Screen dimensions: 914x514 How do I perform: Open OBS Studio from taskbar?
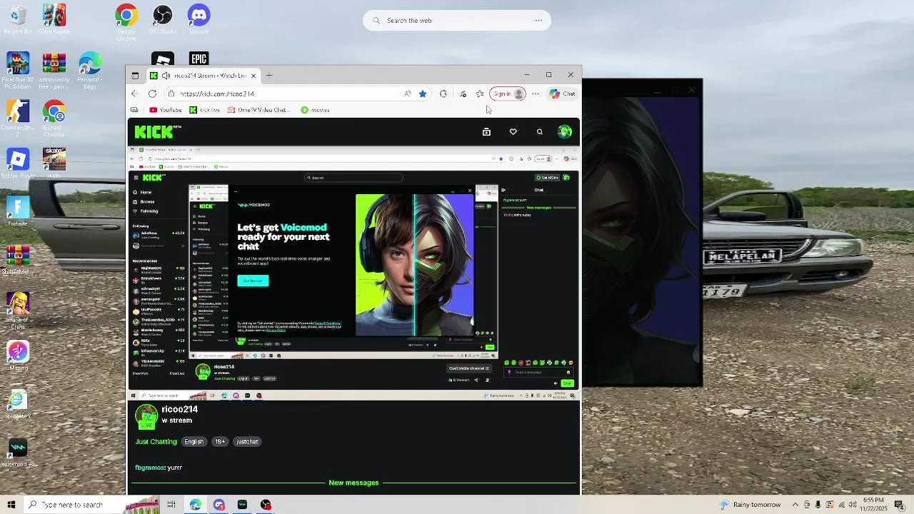tap(266, 505)
